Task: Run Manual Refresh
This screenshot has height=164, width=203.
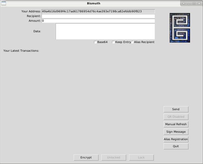Action: 176,124
